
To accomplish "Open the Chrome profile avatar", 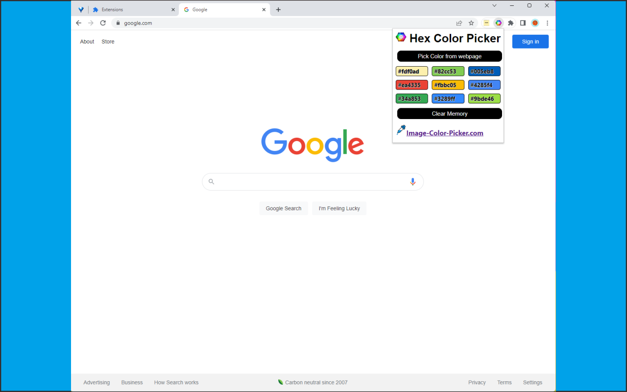I will click(x=535, y=23).
